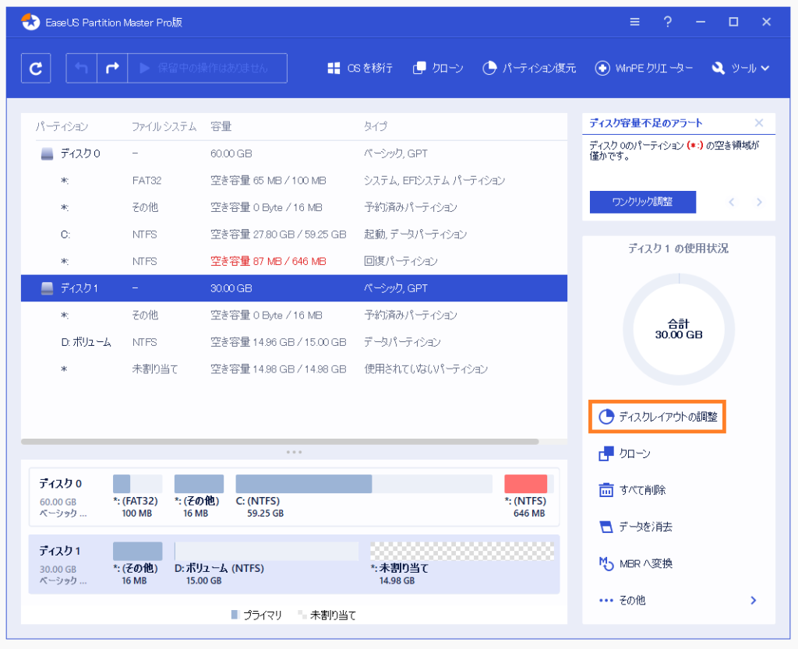Select 予約済みパーティション row under ディスク 1
Image resolution: width=798 pixels, height=649 pixels.
294,316
